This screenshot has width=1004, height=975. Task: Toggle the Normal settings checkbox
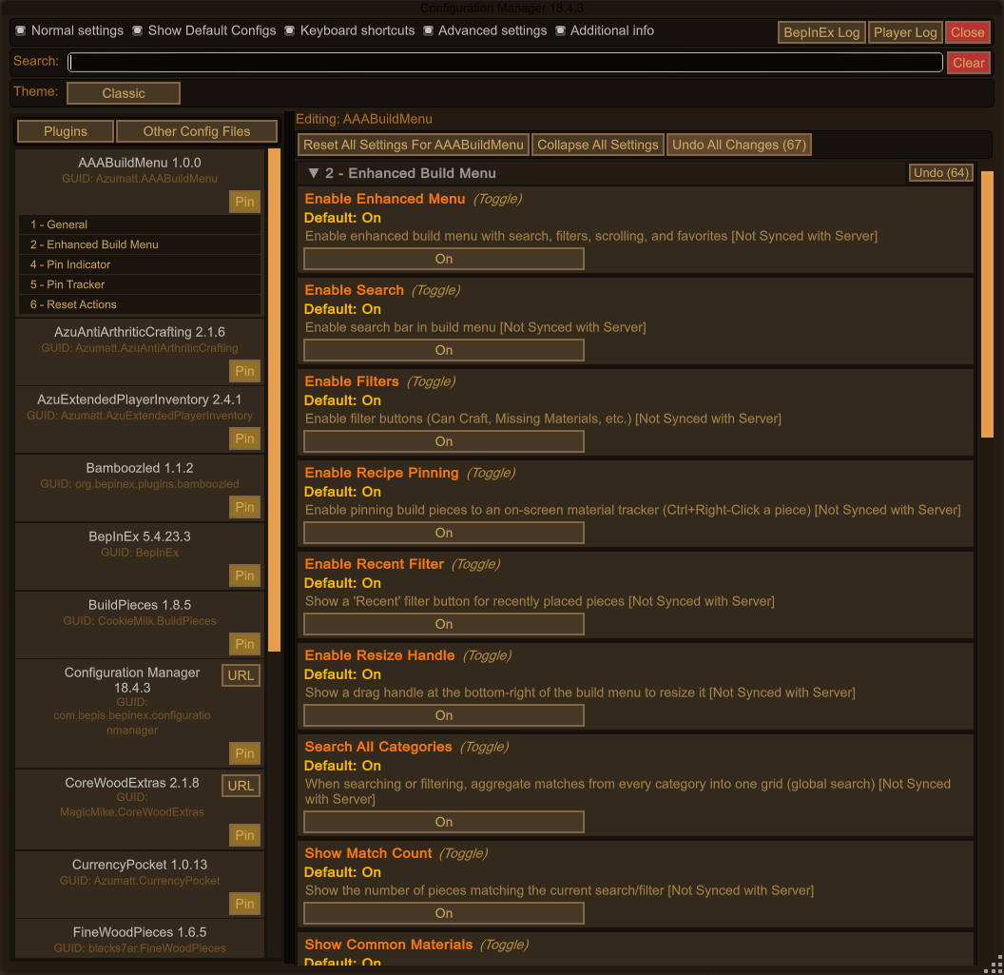(x=21, y=30)
